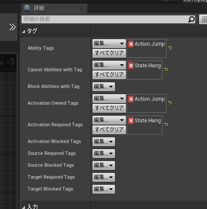Switch to the 詳細 details tab
Viewport: 207px width, 209px height.
39,8
